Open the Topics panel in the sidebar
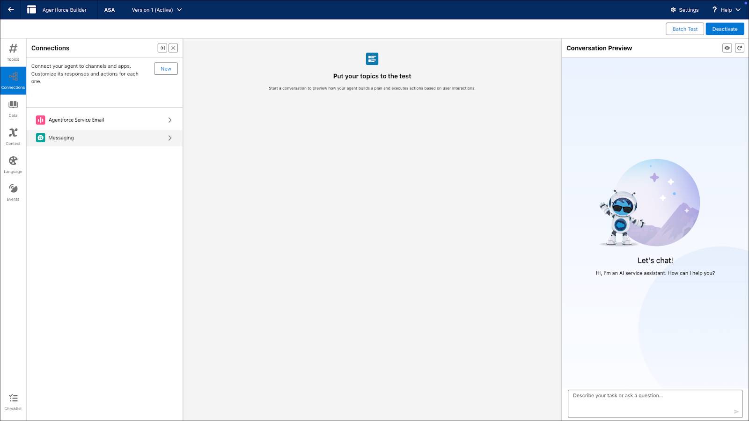This screenshot has width=749, height=421. click(13, 51)
